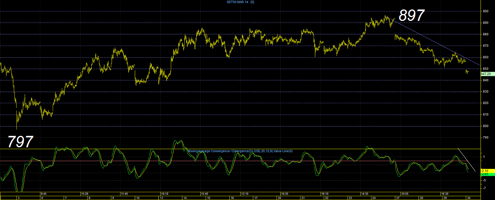Click the 870 price axis label
Image resolution: width=495 pixels, height=200 pixels.
[485, 46]
